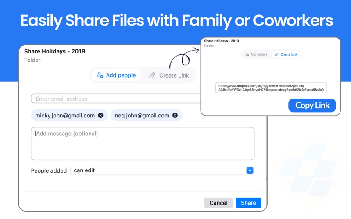Click the blue Share button
Image resolution: width=351 pixels, height=219 pixels.
[x=248, y=203]
